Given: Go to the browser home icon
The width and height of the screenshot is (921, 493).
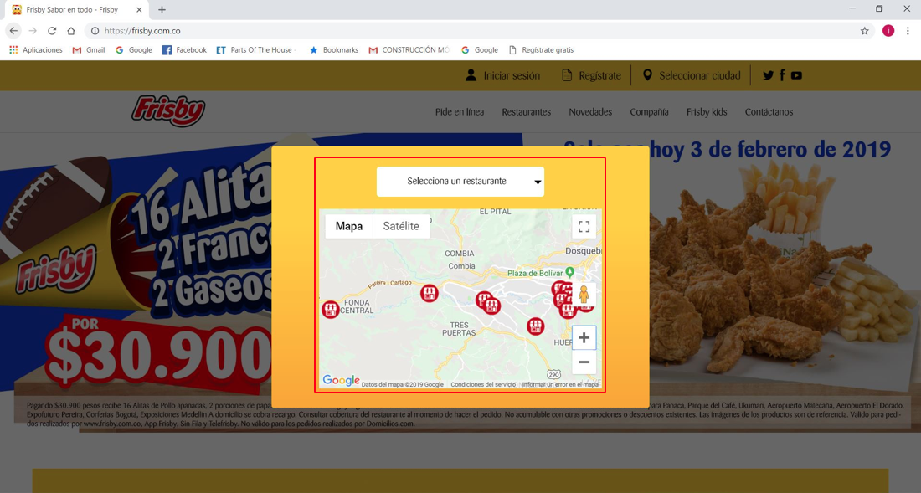Looking at the screenshot, I should [x=71, y=30].
